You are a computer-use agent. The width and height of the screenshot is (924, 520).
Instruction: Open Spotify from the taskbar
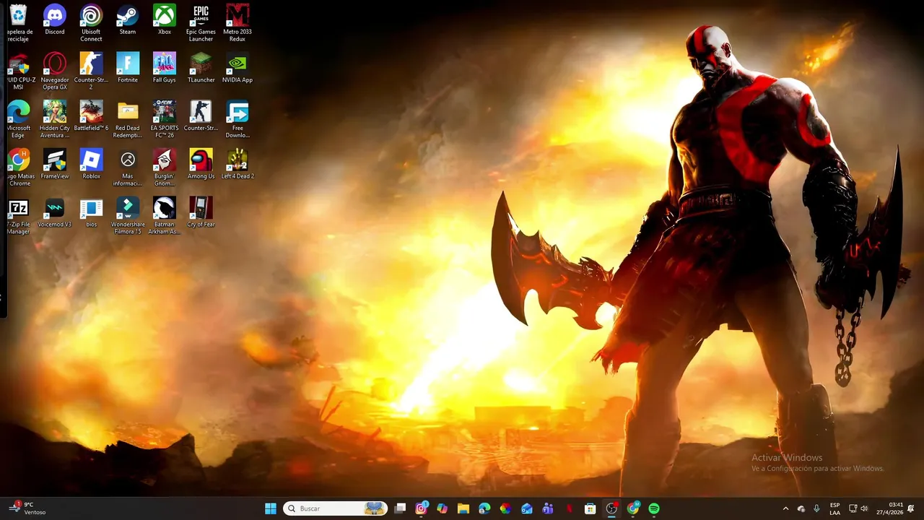tap(654, 508)
